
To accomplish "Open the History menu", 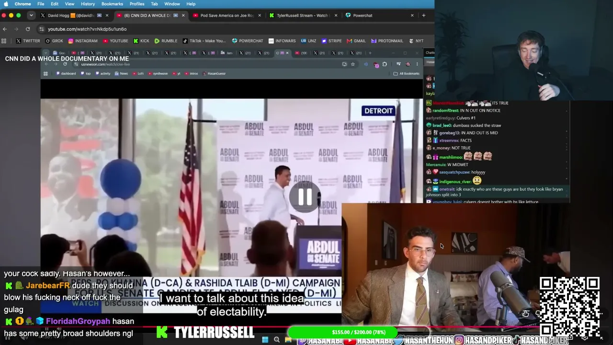I will click(88, 4).
